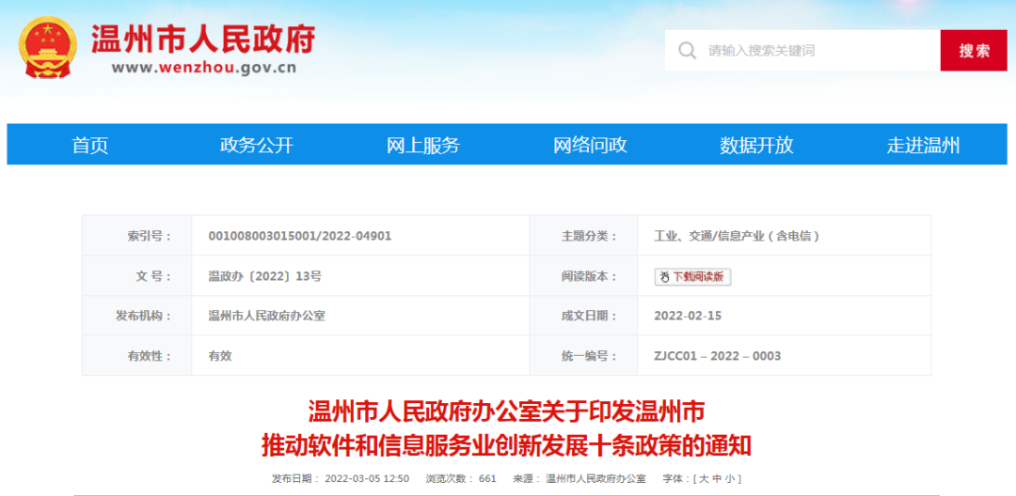Click the red 搜索 button
This screenshot has height=496, width=1016.
pos(974,51)
